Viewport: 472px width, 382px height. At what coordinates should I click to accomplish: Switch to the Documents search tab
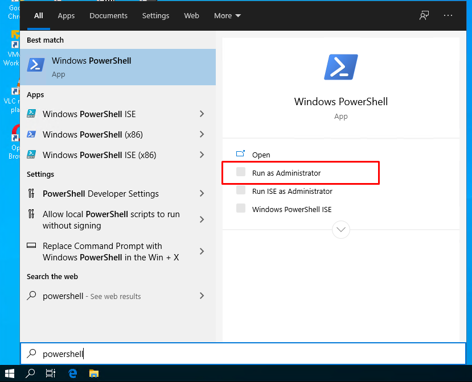pyautogui.click(x=108, y=15)
